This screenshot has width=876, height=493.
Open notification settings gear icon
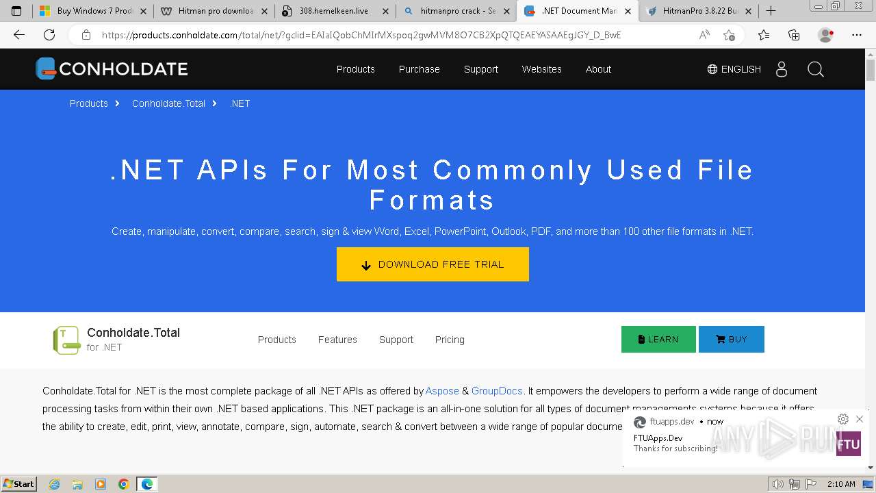point(843,419)
